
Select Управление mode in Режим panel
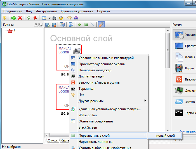tap(185, 35)
